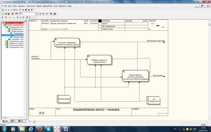Activate the Text tool (T icon)
211x132 pixels.
(x=20, y=10)
